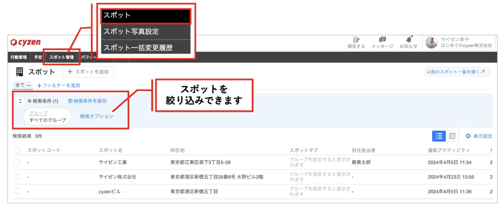This screenshot has height=208, width=503.
Task: Open the メッセージ messages icon
Action: pos(382,40)
